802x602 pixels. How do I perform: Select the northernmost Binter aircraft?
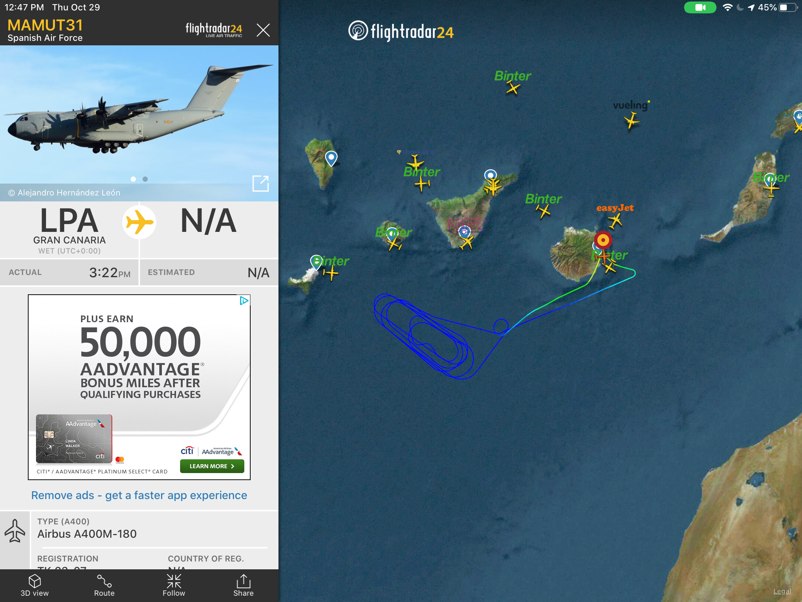coord(513,88)
